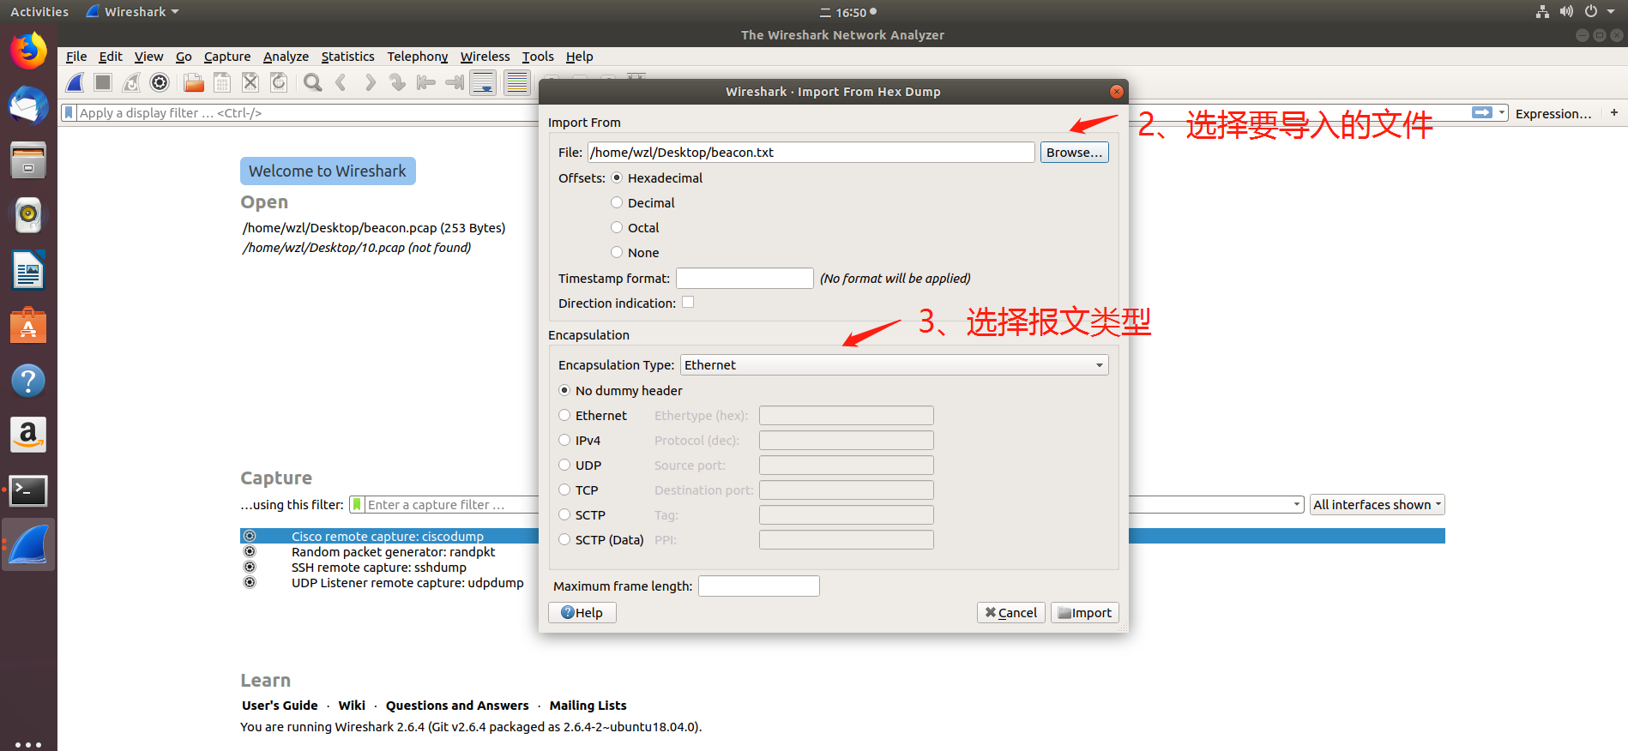Click the capture filter bookmark icon
This screenshot has height=751, width=1628.
[358, 505]
